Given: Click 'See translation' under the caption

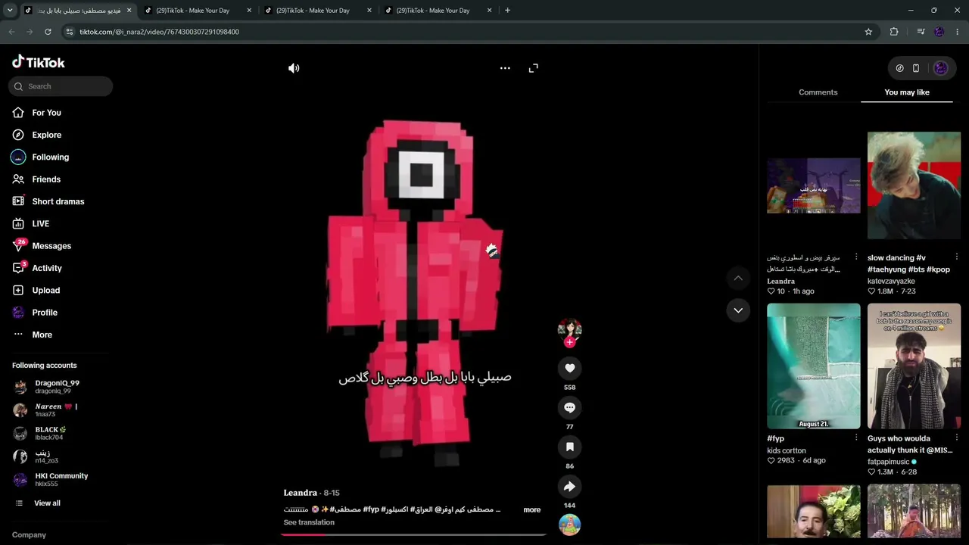Looking at the screenshot, I should coord(309,522).
